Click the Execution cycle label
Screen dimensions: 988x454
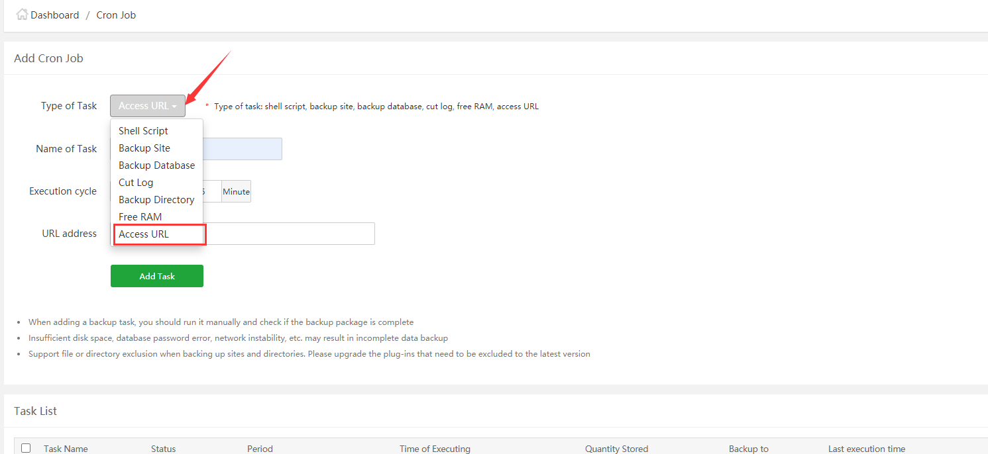63,191
